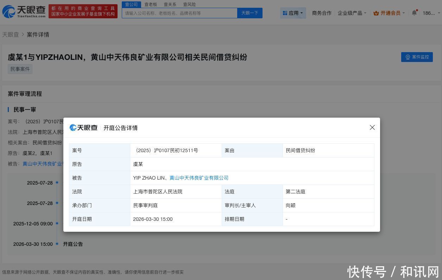The image size is (442, 280).
Task: Expand the 开通会员 dropdown arrow
Action: [x=404, y=13]
